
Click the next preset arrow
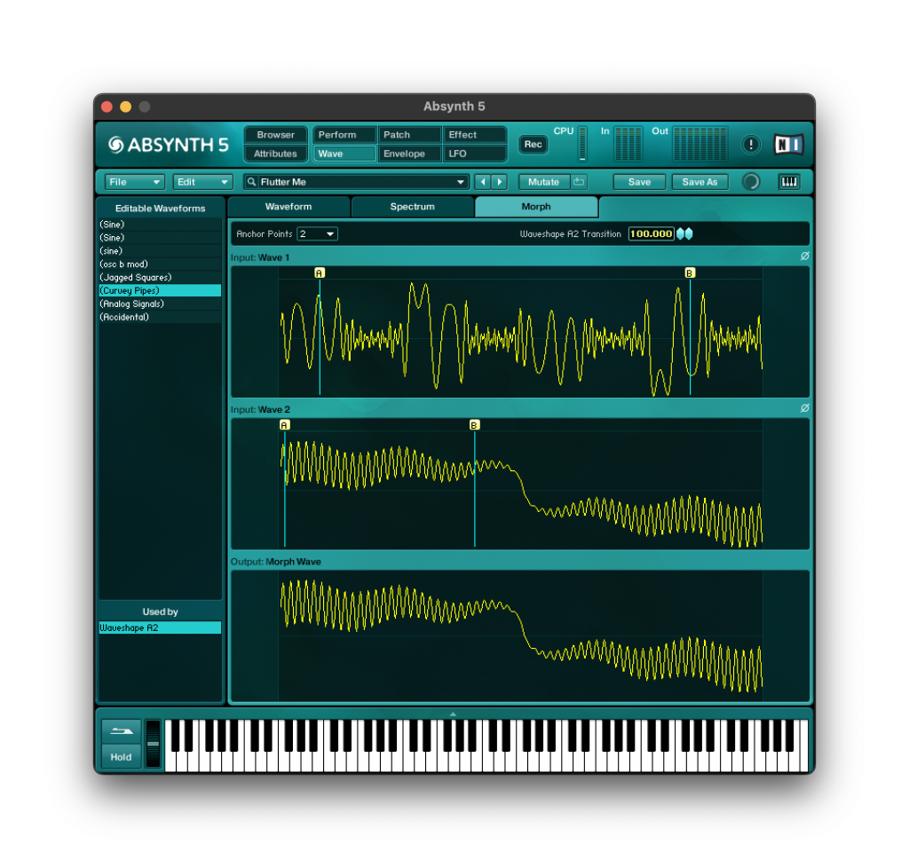point(499,182)
